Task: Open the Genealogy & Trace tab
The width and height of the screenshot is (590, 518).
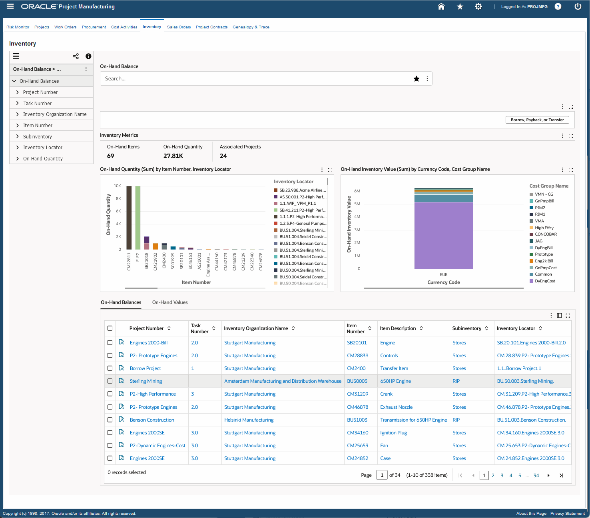Action: tap(251, 27)
